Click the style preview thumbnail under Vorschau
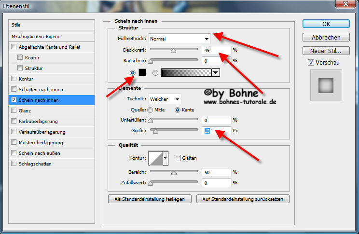 tap(326, 85)
